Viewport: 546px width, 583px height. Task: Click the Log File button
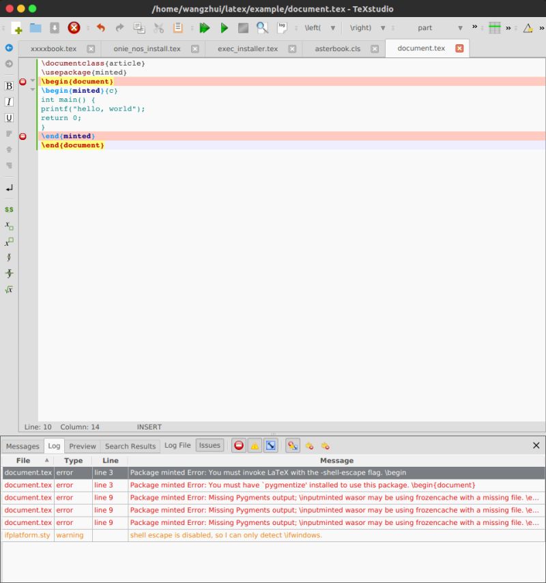pyautogui.click(x=177, y=445)
